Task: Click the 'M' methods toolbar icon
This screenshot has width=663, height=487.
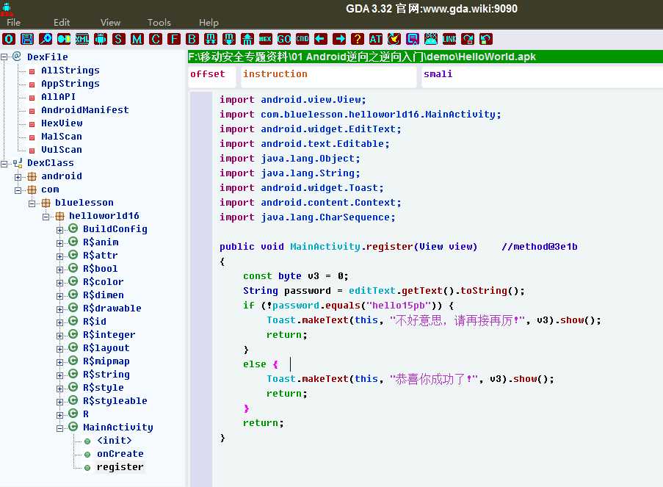Action: [137, 40]
